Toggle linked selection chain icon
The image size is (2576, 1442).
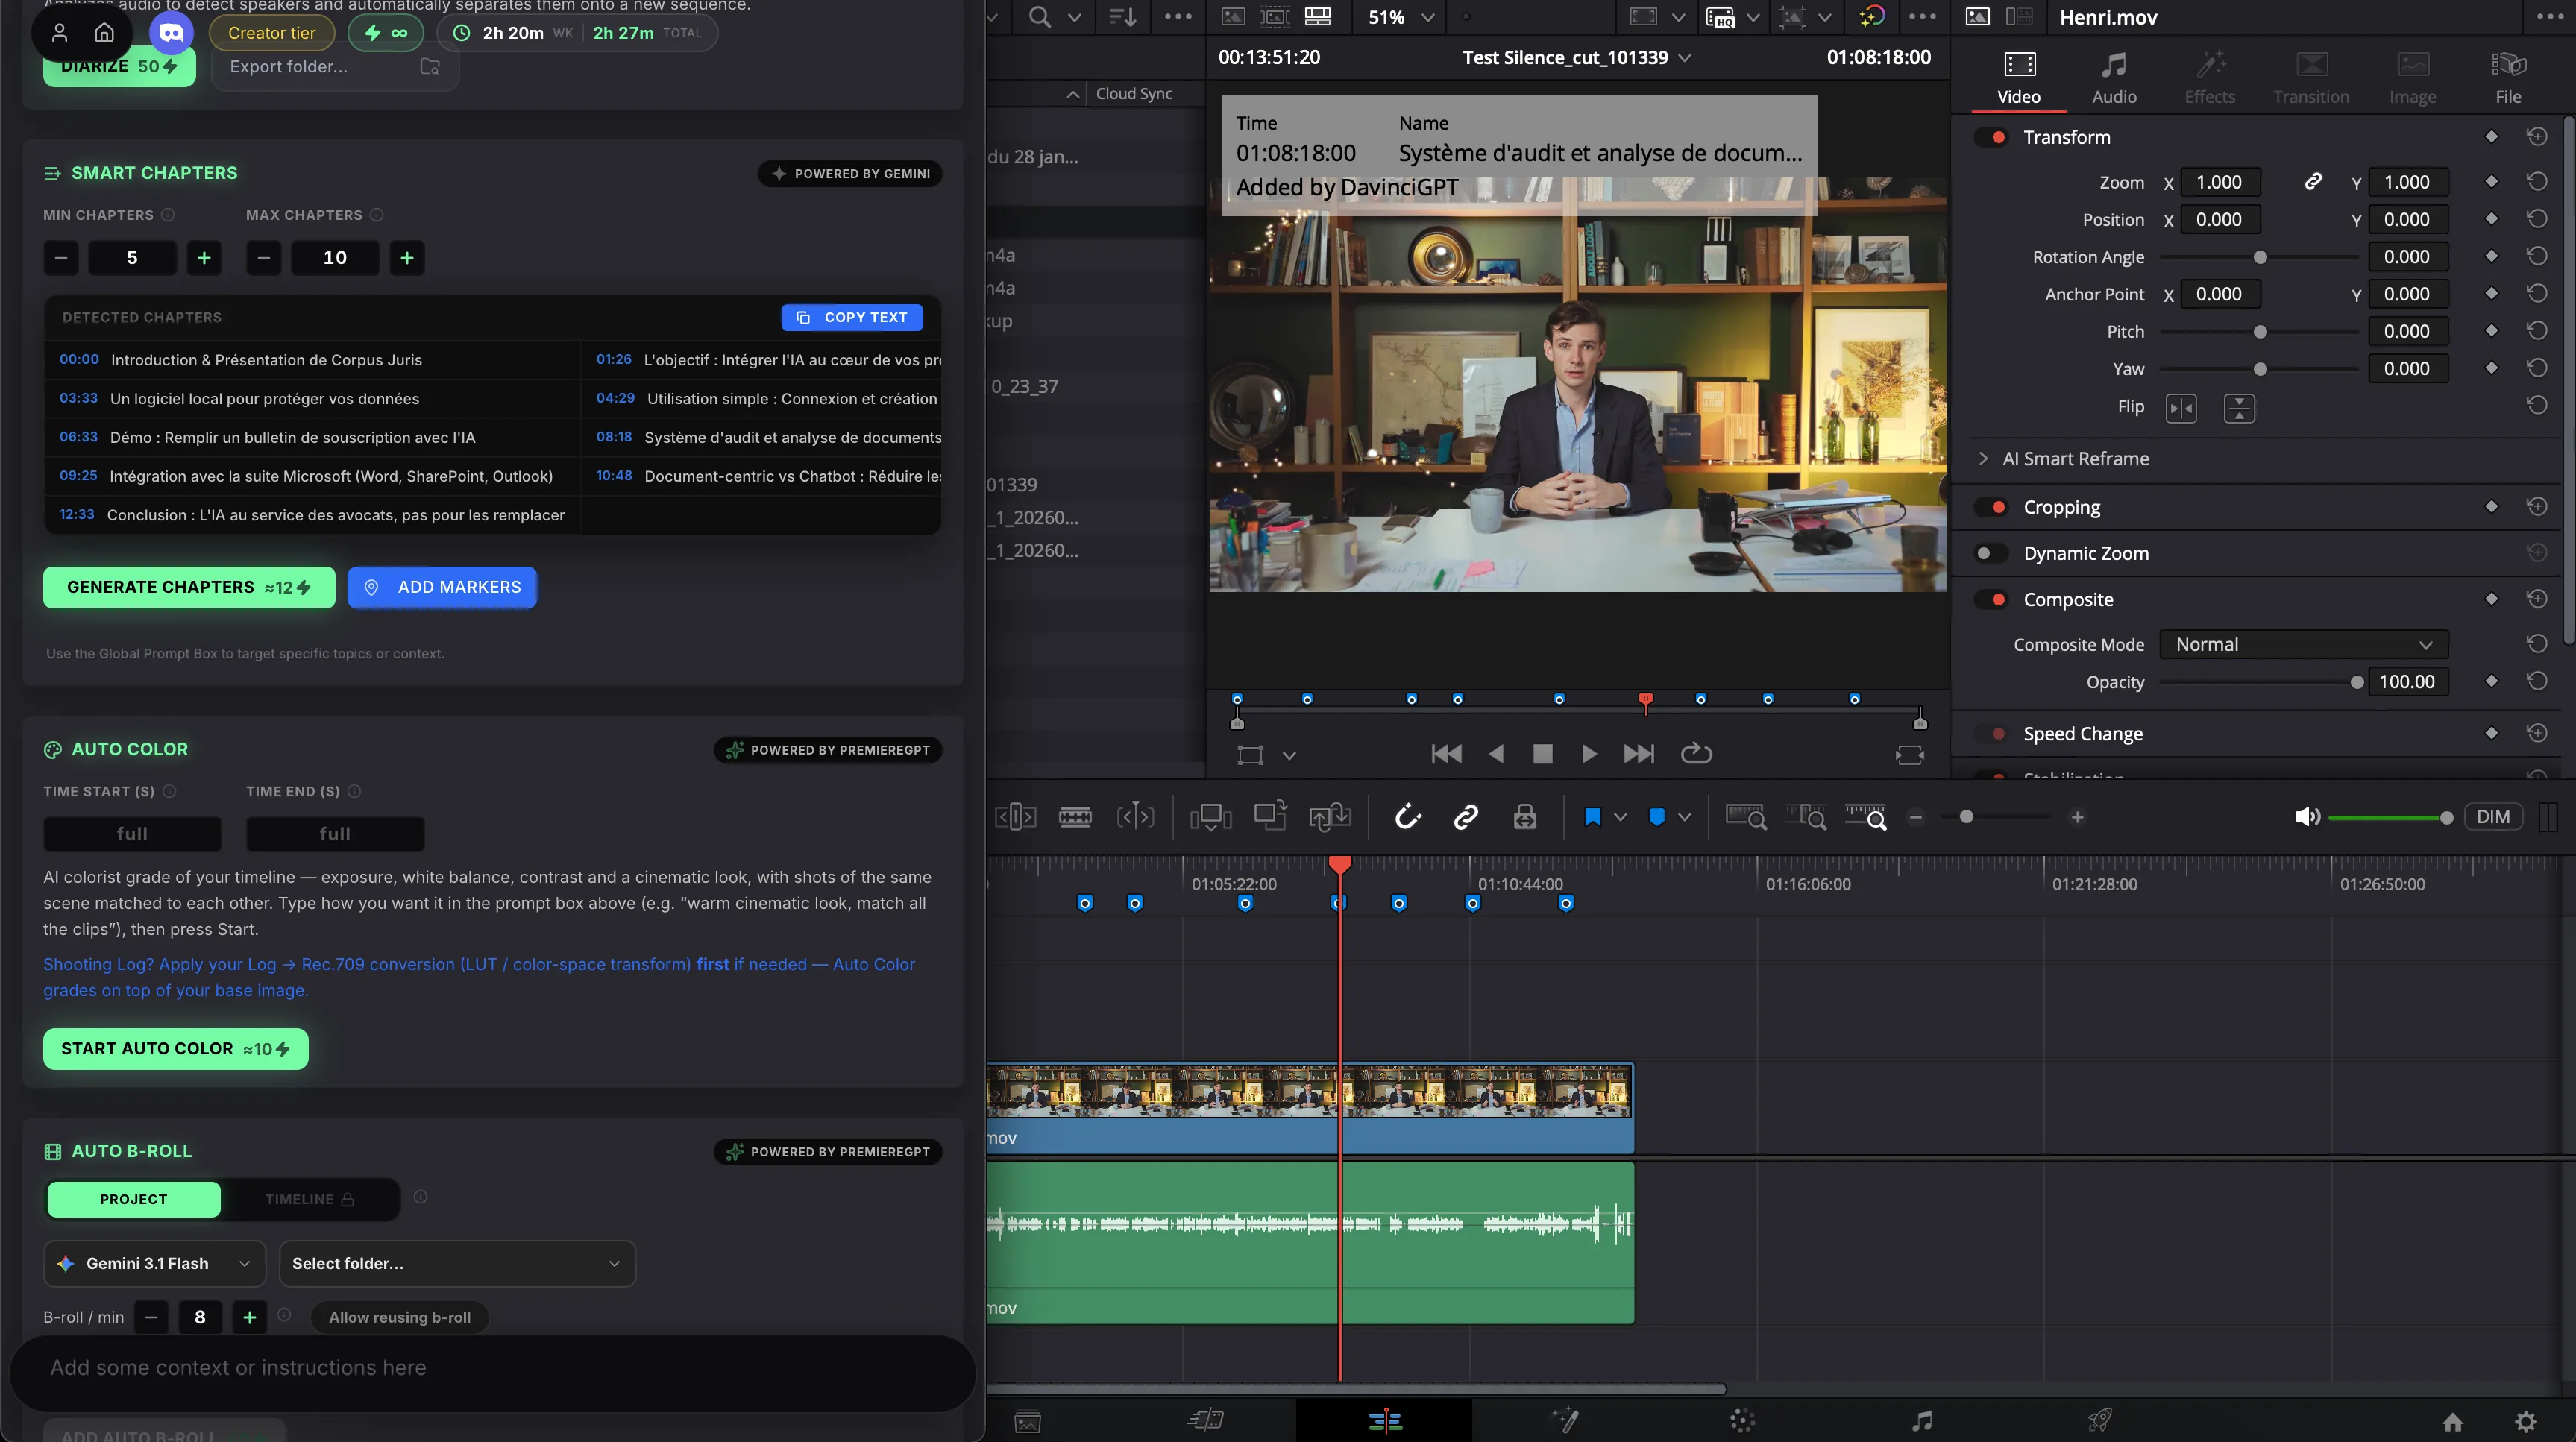1466,817
